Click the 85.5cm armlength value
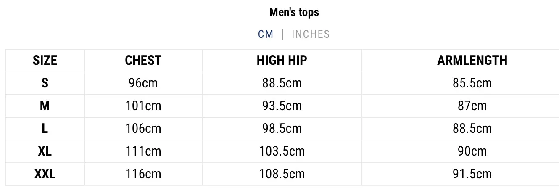 click(472, 83)
